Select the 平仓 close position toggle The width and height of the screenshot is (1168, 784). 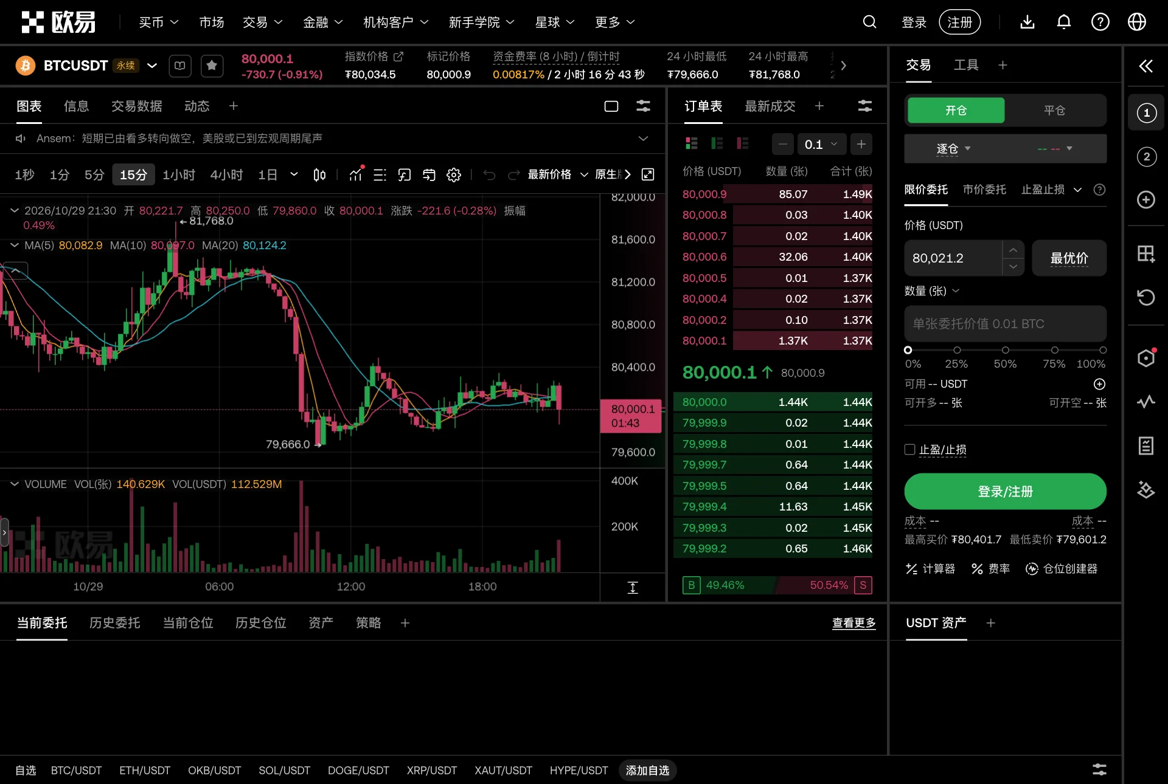1054,111
